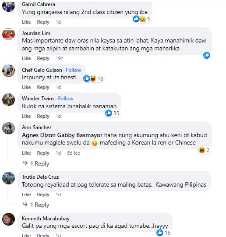The image size is (226, 237).
Task: Open tagged profile Gabby Basmayor
Action: tap(80, 135)
